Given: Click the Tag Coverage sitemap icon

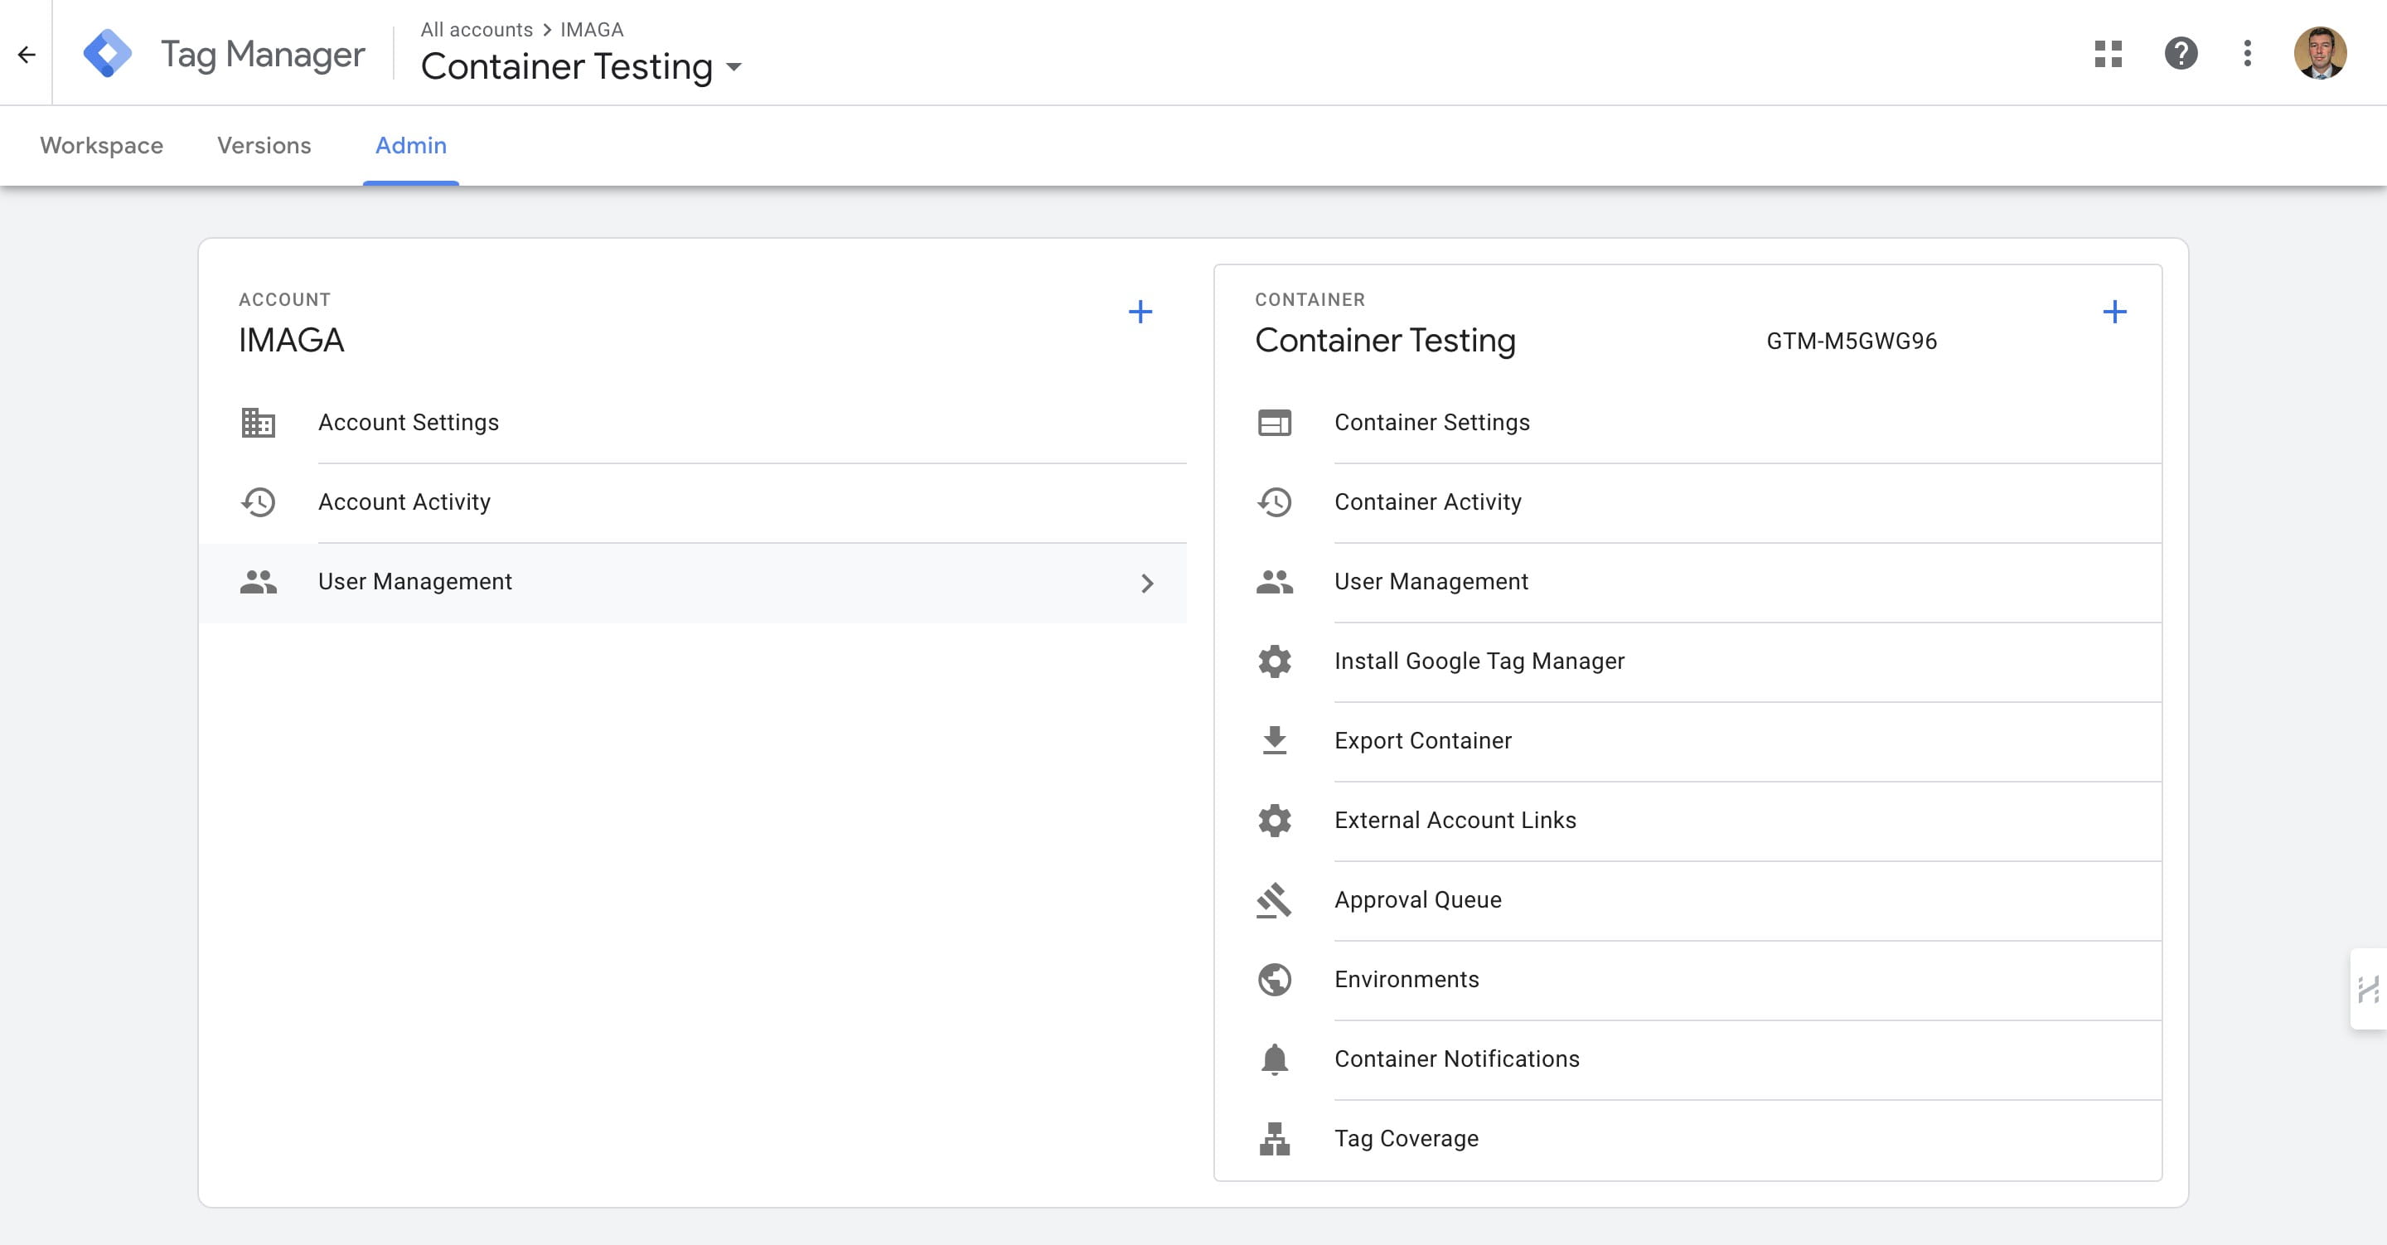Looking at the screenshot, I should coord(1274,1138).
